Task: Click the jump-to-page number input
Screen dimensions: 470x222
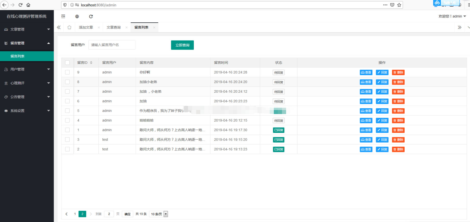Action: tap(109, 214)
